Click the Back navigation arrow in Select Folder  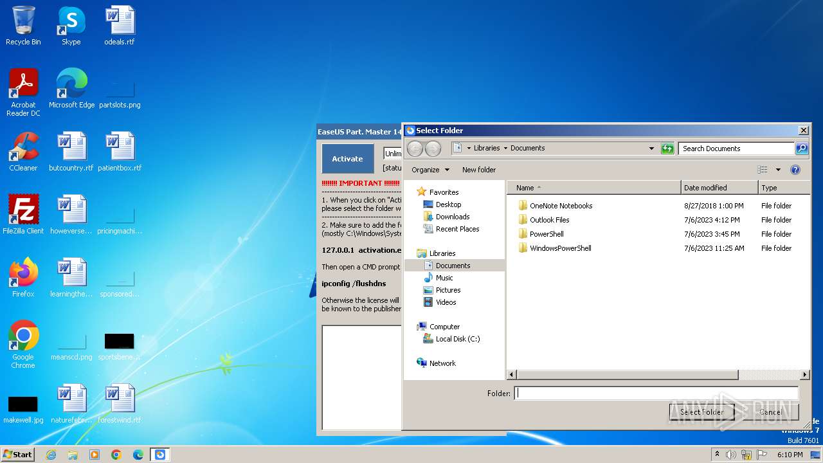(415, 149)
